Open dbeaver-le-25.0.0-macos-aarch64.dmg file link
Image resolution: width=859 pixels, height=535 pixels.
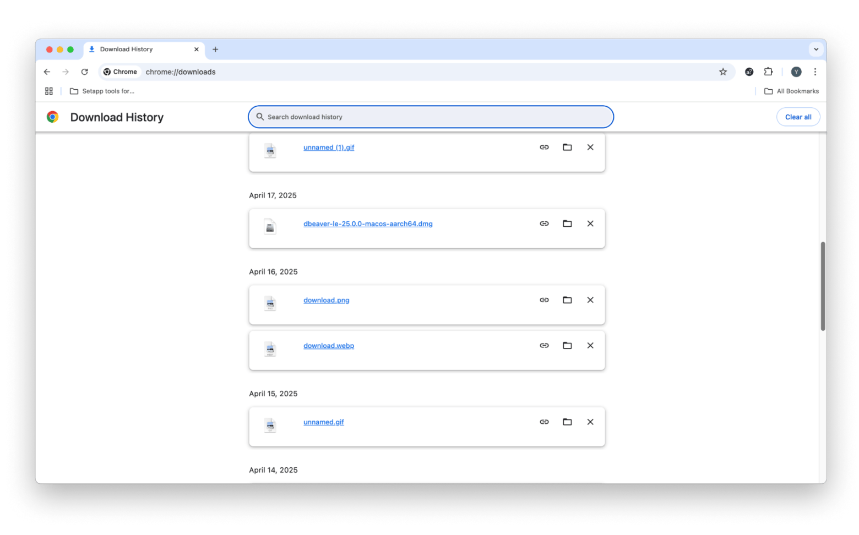pos(368,224)
